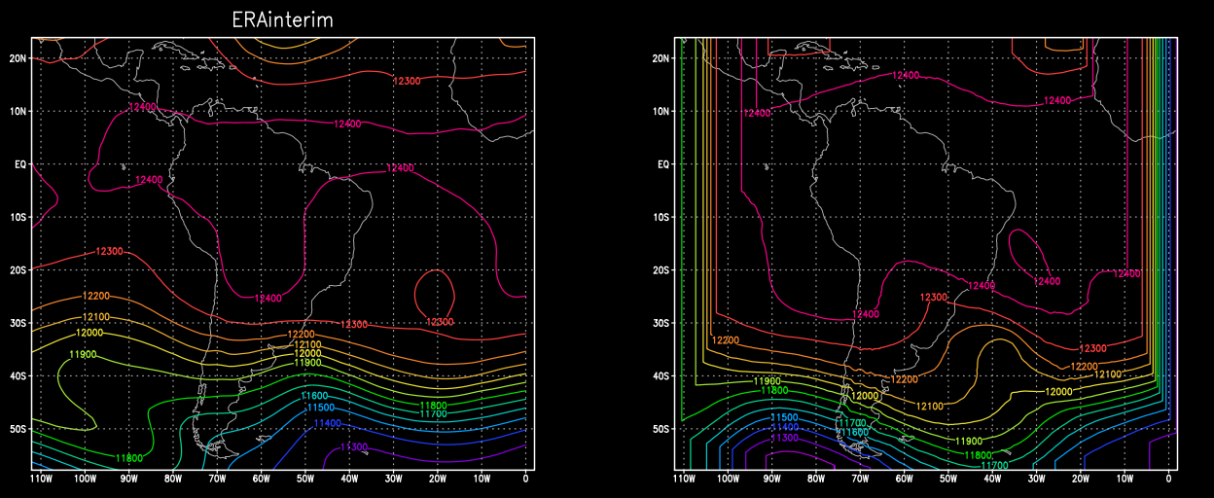This screenshot has width=1214, height=498.
Task: Click the 50W longitude label under the ERAinterim plot
Action: point(305,479)
